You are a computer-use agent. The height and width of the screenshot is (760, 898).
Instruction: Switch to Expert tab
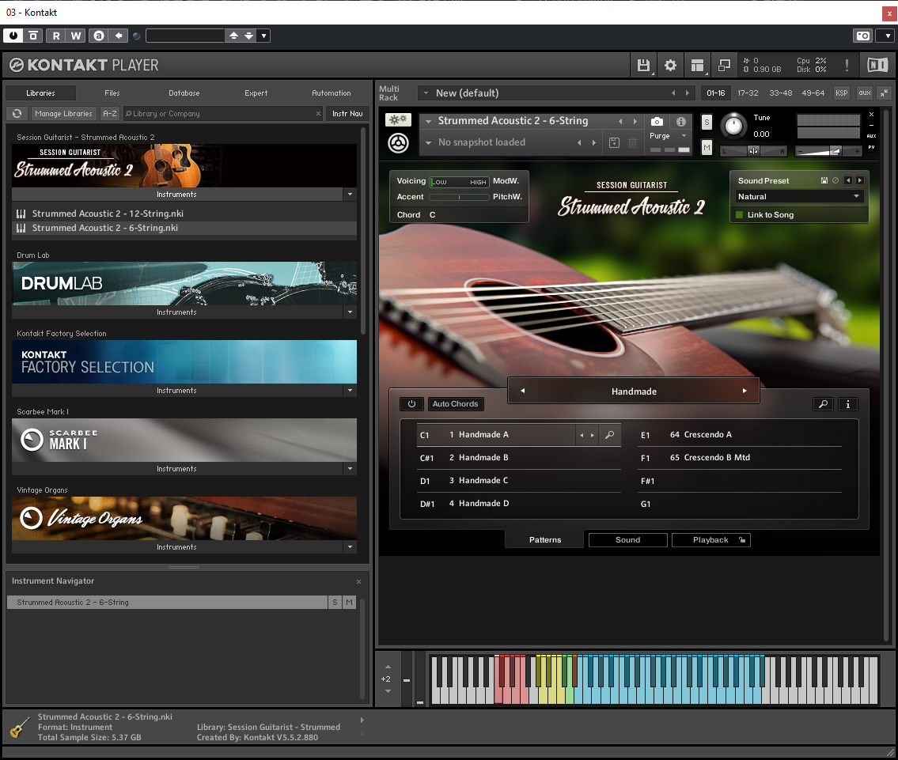coord(256,93)
